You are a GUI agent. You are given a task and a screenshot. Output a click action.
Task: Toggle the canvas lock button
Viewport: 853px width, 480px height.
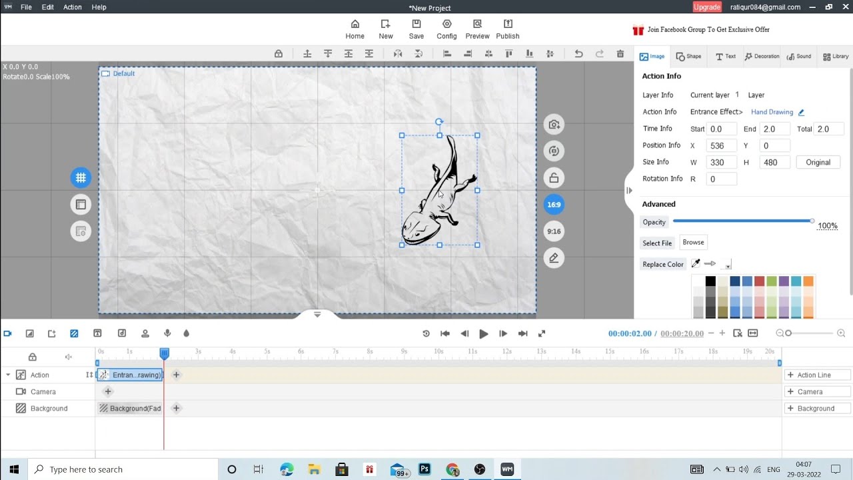(x=554, y=177)
